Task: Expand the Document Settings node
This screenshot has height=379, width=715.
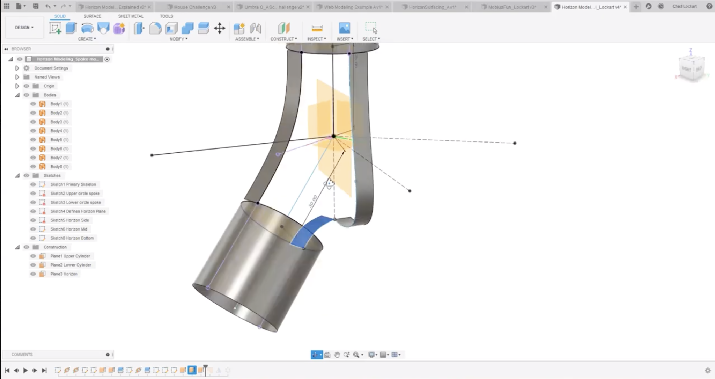Action: [x=17, y=68]
